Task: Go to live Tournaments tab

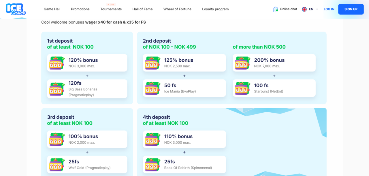Action: coord(111,9)
